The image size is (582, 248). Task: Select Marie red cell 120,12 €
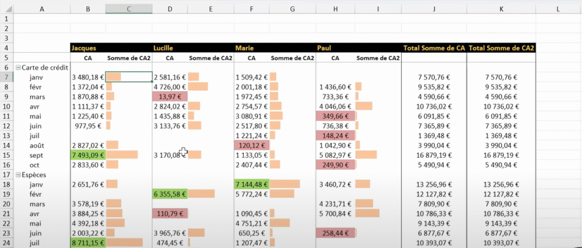pyautogui.click(x=252, y=145)
